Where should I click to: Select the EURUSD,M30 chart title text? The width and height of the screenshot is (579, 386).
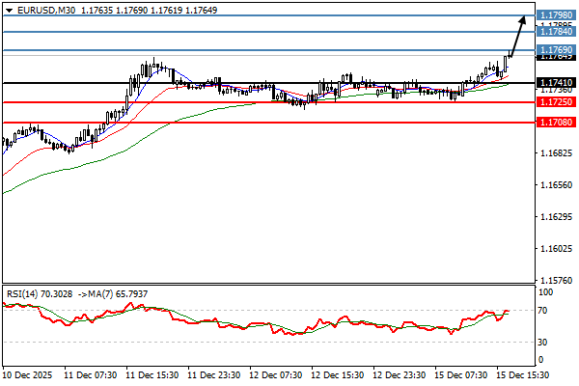40,9
